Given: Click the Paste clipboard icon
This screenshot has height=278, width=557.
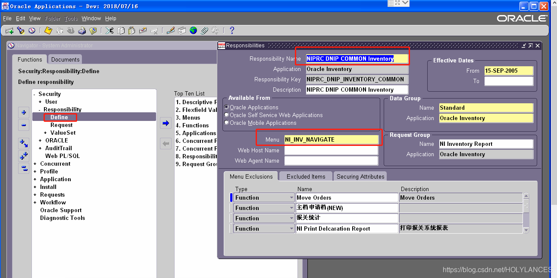Looking at the screenshot, I should (132, 31).
